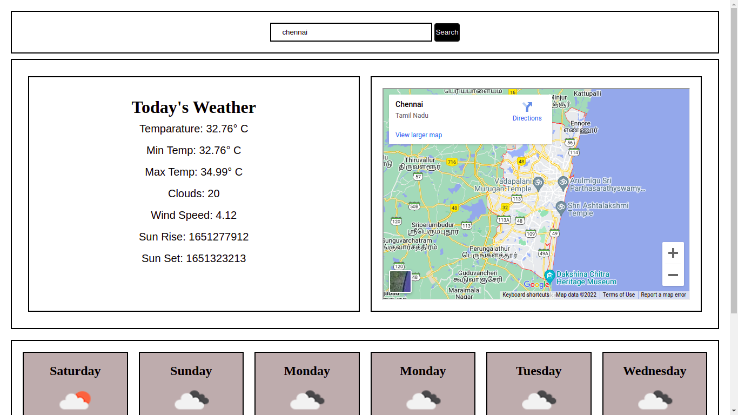Click the Tamil Nadu subtitle in map card
Viewport: 738px width, 415px height.
[412, 116]
